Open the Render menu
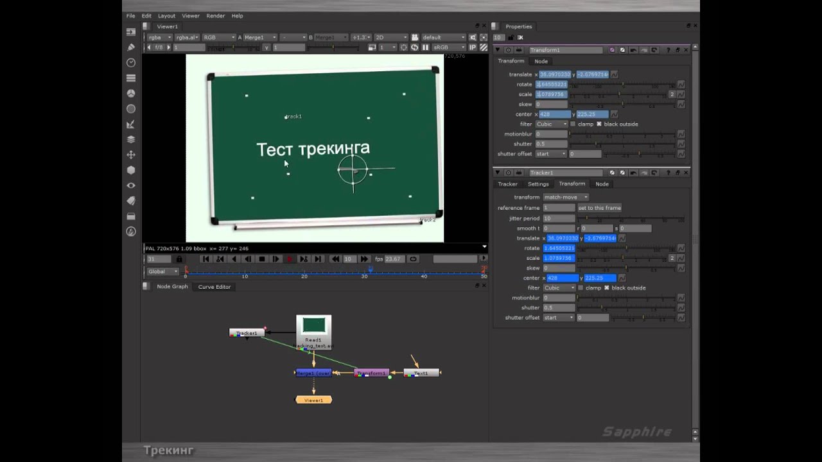The image size is (822, 462). click(x=216, y=15)
